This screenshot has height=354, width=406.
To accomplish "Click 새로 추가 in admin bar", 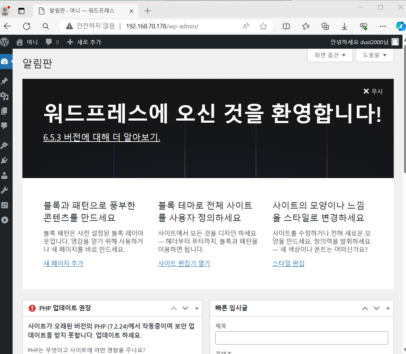I will [x=84, y=42].
